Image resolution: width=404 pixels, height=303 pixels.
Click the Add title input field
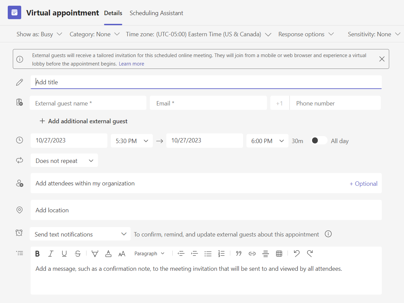click(x=135, y=82)
